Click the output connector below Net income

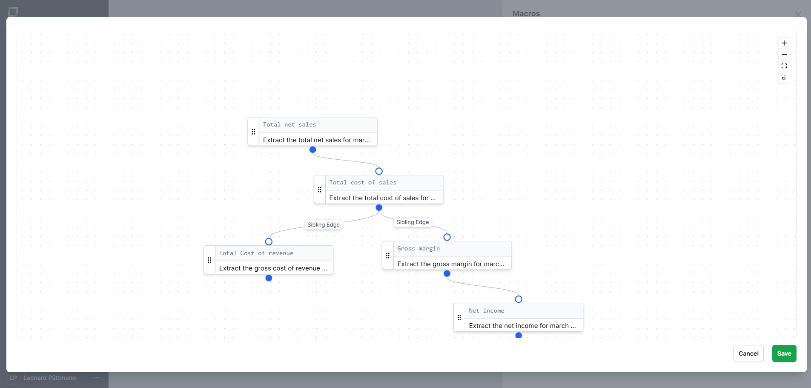(519, 335)
